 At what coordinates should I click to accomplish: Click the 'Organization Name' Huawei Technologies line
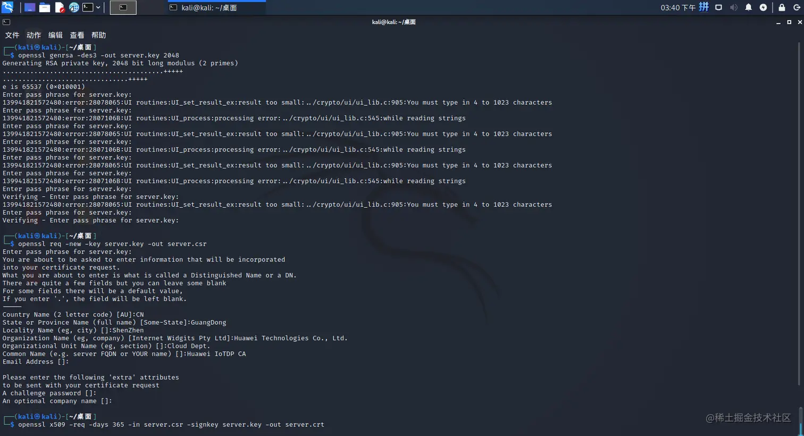pos(175,338)
